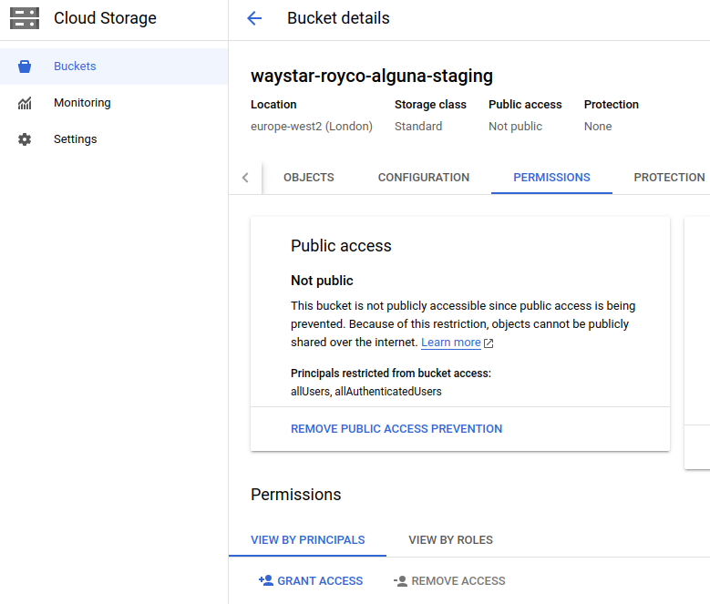Open the Configuration tab
710x604 pixels.
pyautogui.click(x=424, y=178)
